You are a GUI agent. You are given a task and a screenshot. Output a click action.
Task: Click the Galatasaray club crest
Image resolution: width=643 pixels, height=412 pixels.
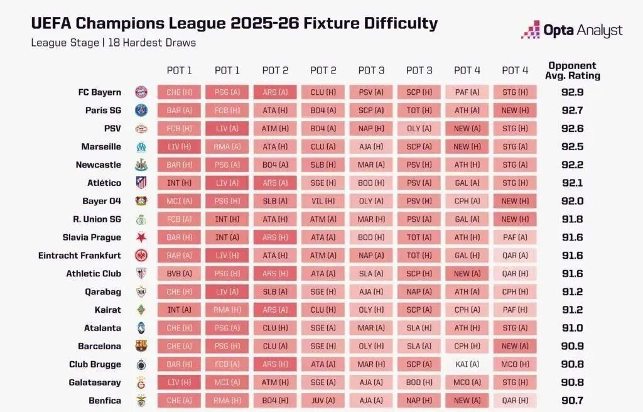[x=141, y=382]
